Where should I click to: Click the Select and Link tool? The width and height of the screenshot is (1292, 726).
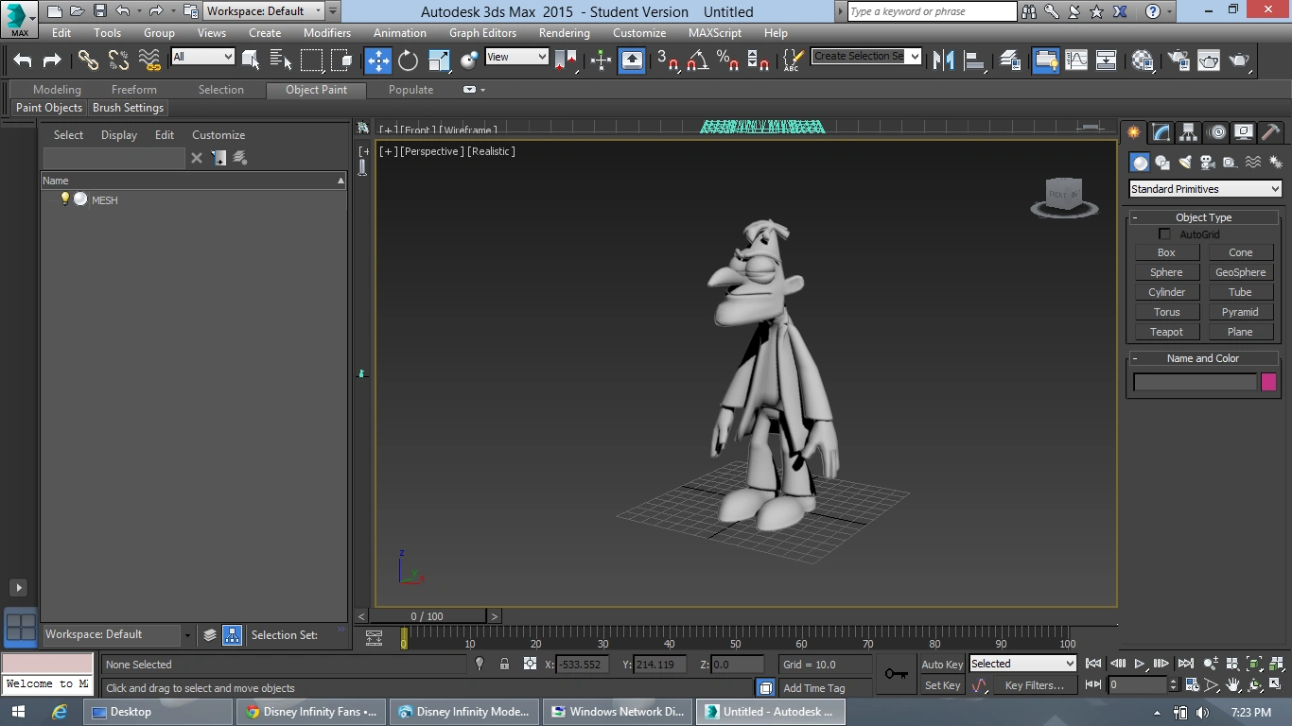(88, 60)
